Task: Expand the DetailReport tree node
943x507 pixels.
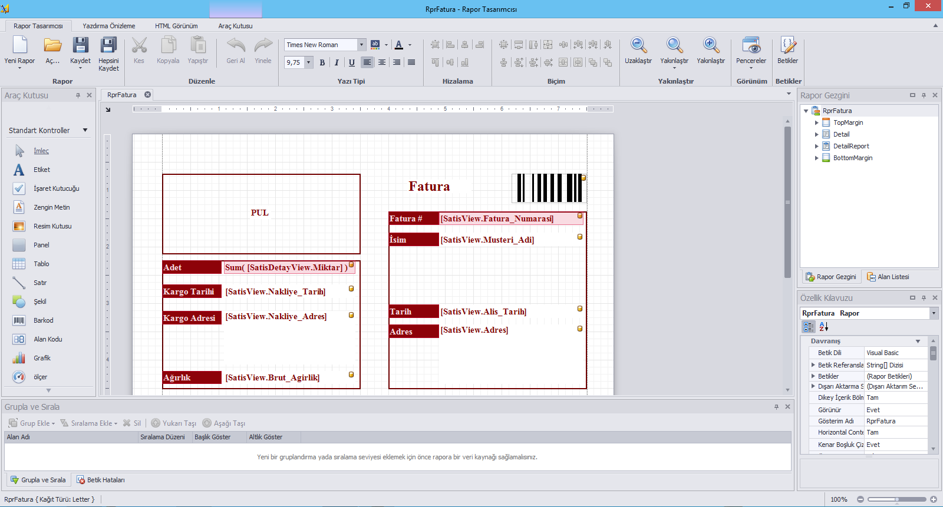Action: 817,146
